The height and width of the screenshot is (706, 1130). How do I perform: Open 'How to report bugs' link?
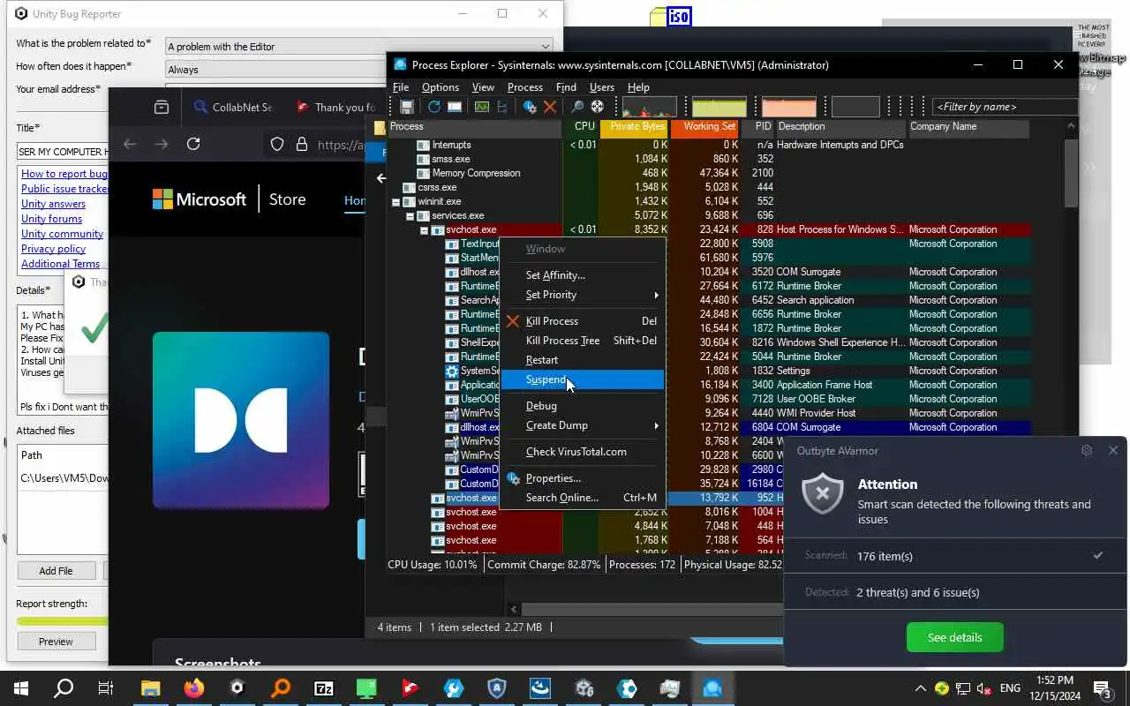click(64, 174)
